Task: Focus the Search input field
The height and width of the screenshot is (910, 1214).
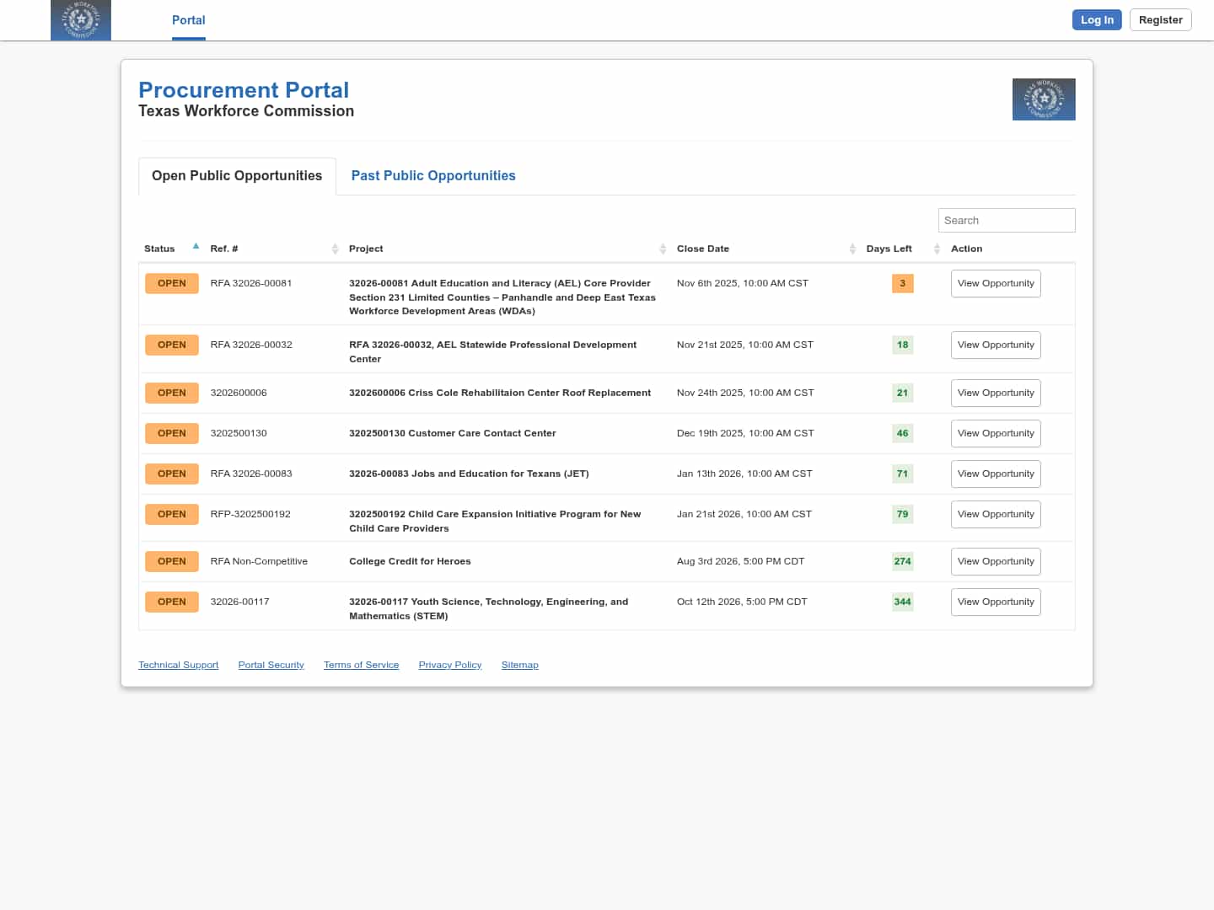Action: coord(1006,221)
